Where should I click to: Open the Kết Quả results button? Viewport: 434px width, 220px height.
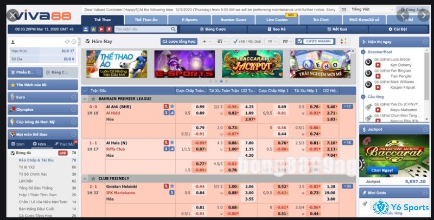(337, 29)
